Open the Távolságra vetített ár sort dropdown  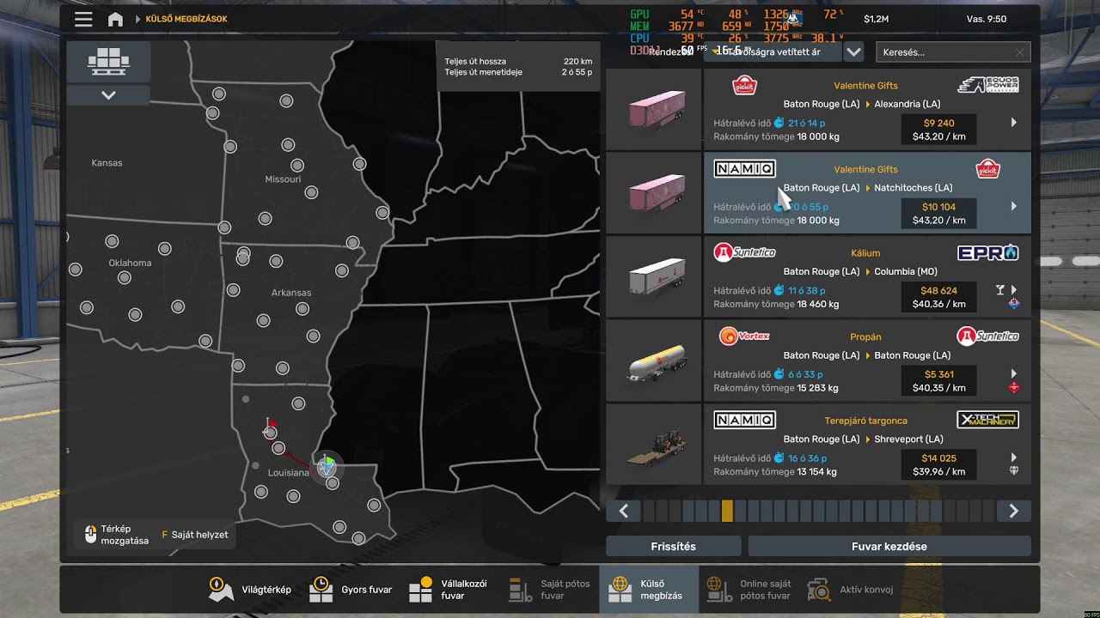tap(771, 52)
